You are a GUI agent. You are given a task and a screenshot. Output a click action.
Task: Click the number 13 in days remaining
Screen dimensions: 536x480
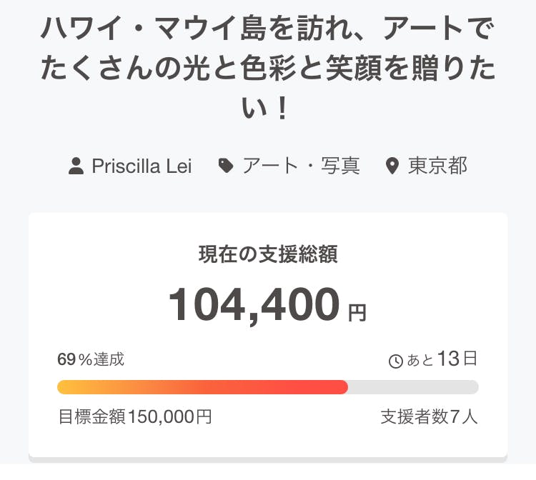click(448, 359)
